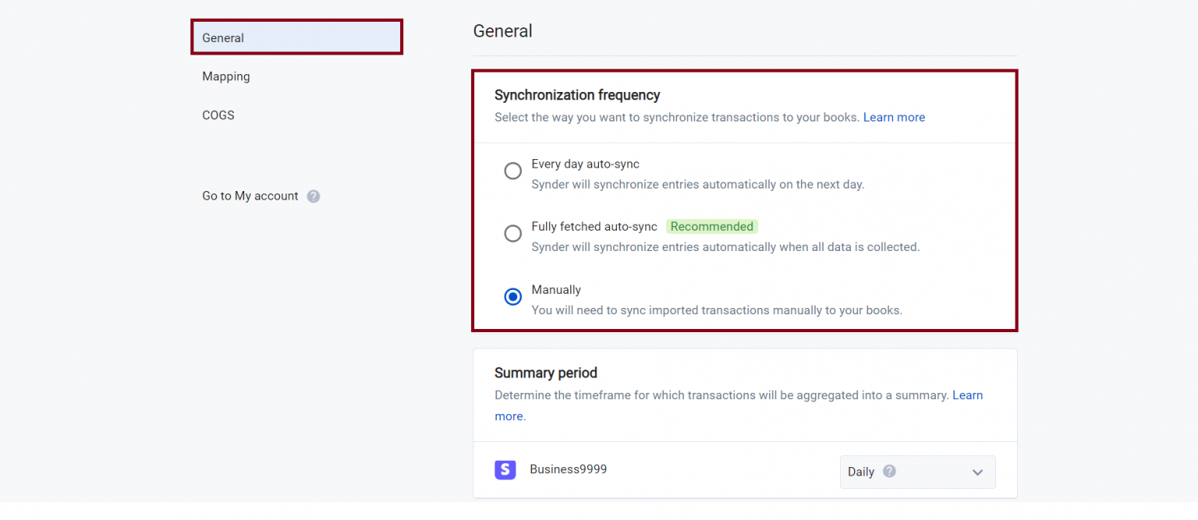Click the Stripe icon beside Business9999
1198x520 pixels.
505,469
